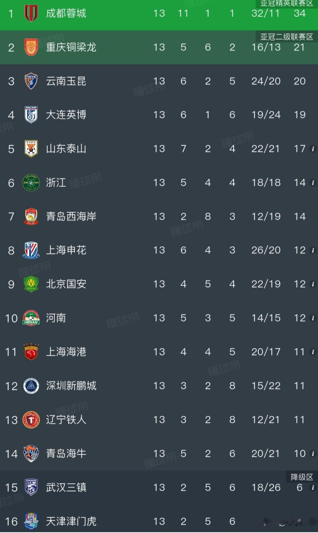Open info icon next to 浙江 points
318x533 pixels.
pos(313,183)
